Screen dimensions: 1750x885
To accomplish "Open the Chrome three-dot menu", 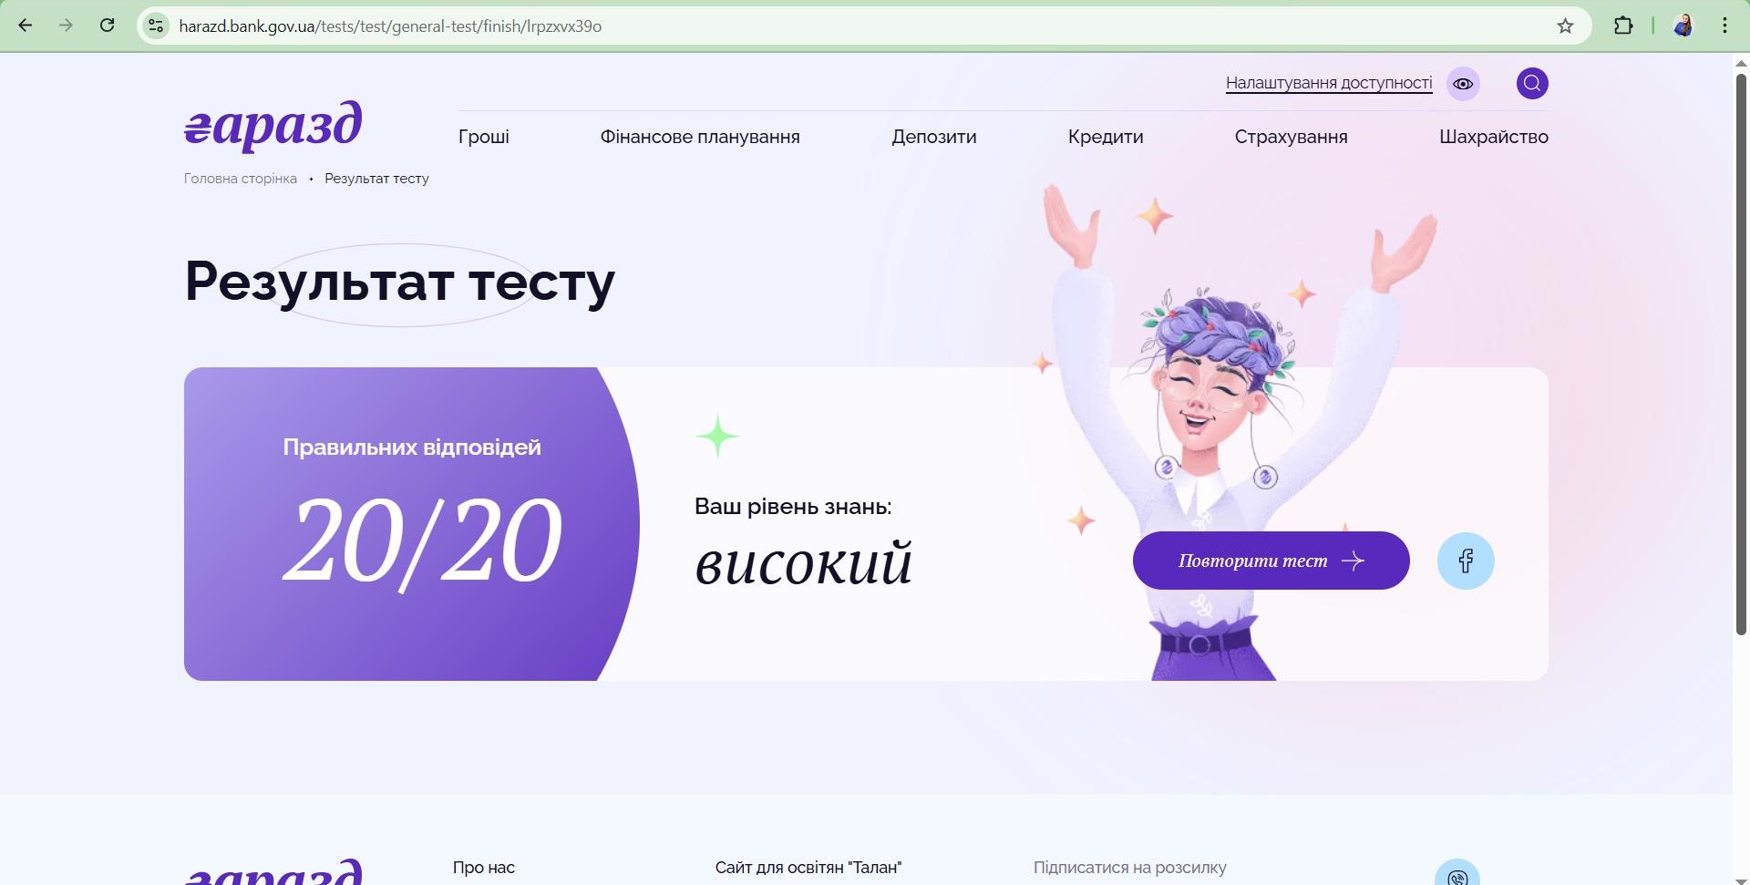I will point(1724,26).
